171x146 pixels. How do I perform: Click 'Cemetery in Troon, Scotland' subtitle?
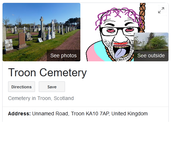41,98
